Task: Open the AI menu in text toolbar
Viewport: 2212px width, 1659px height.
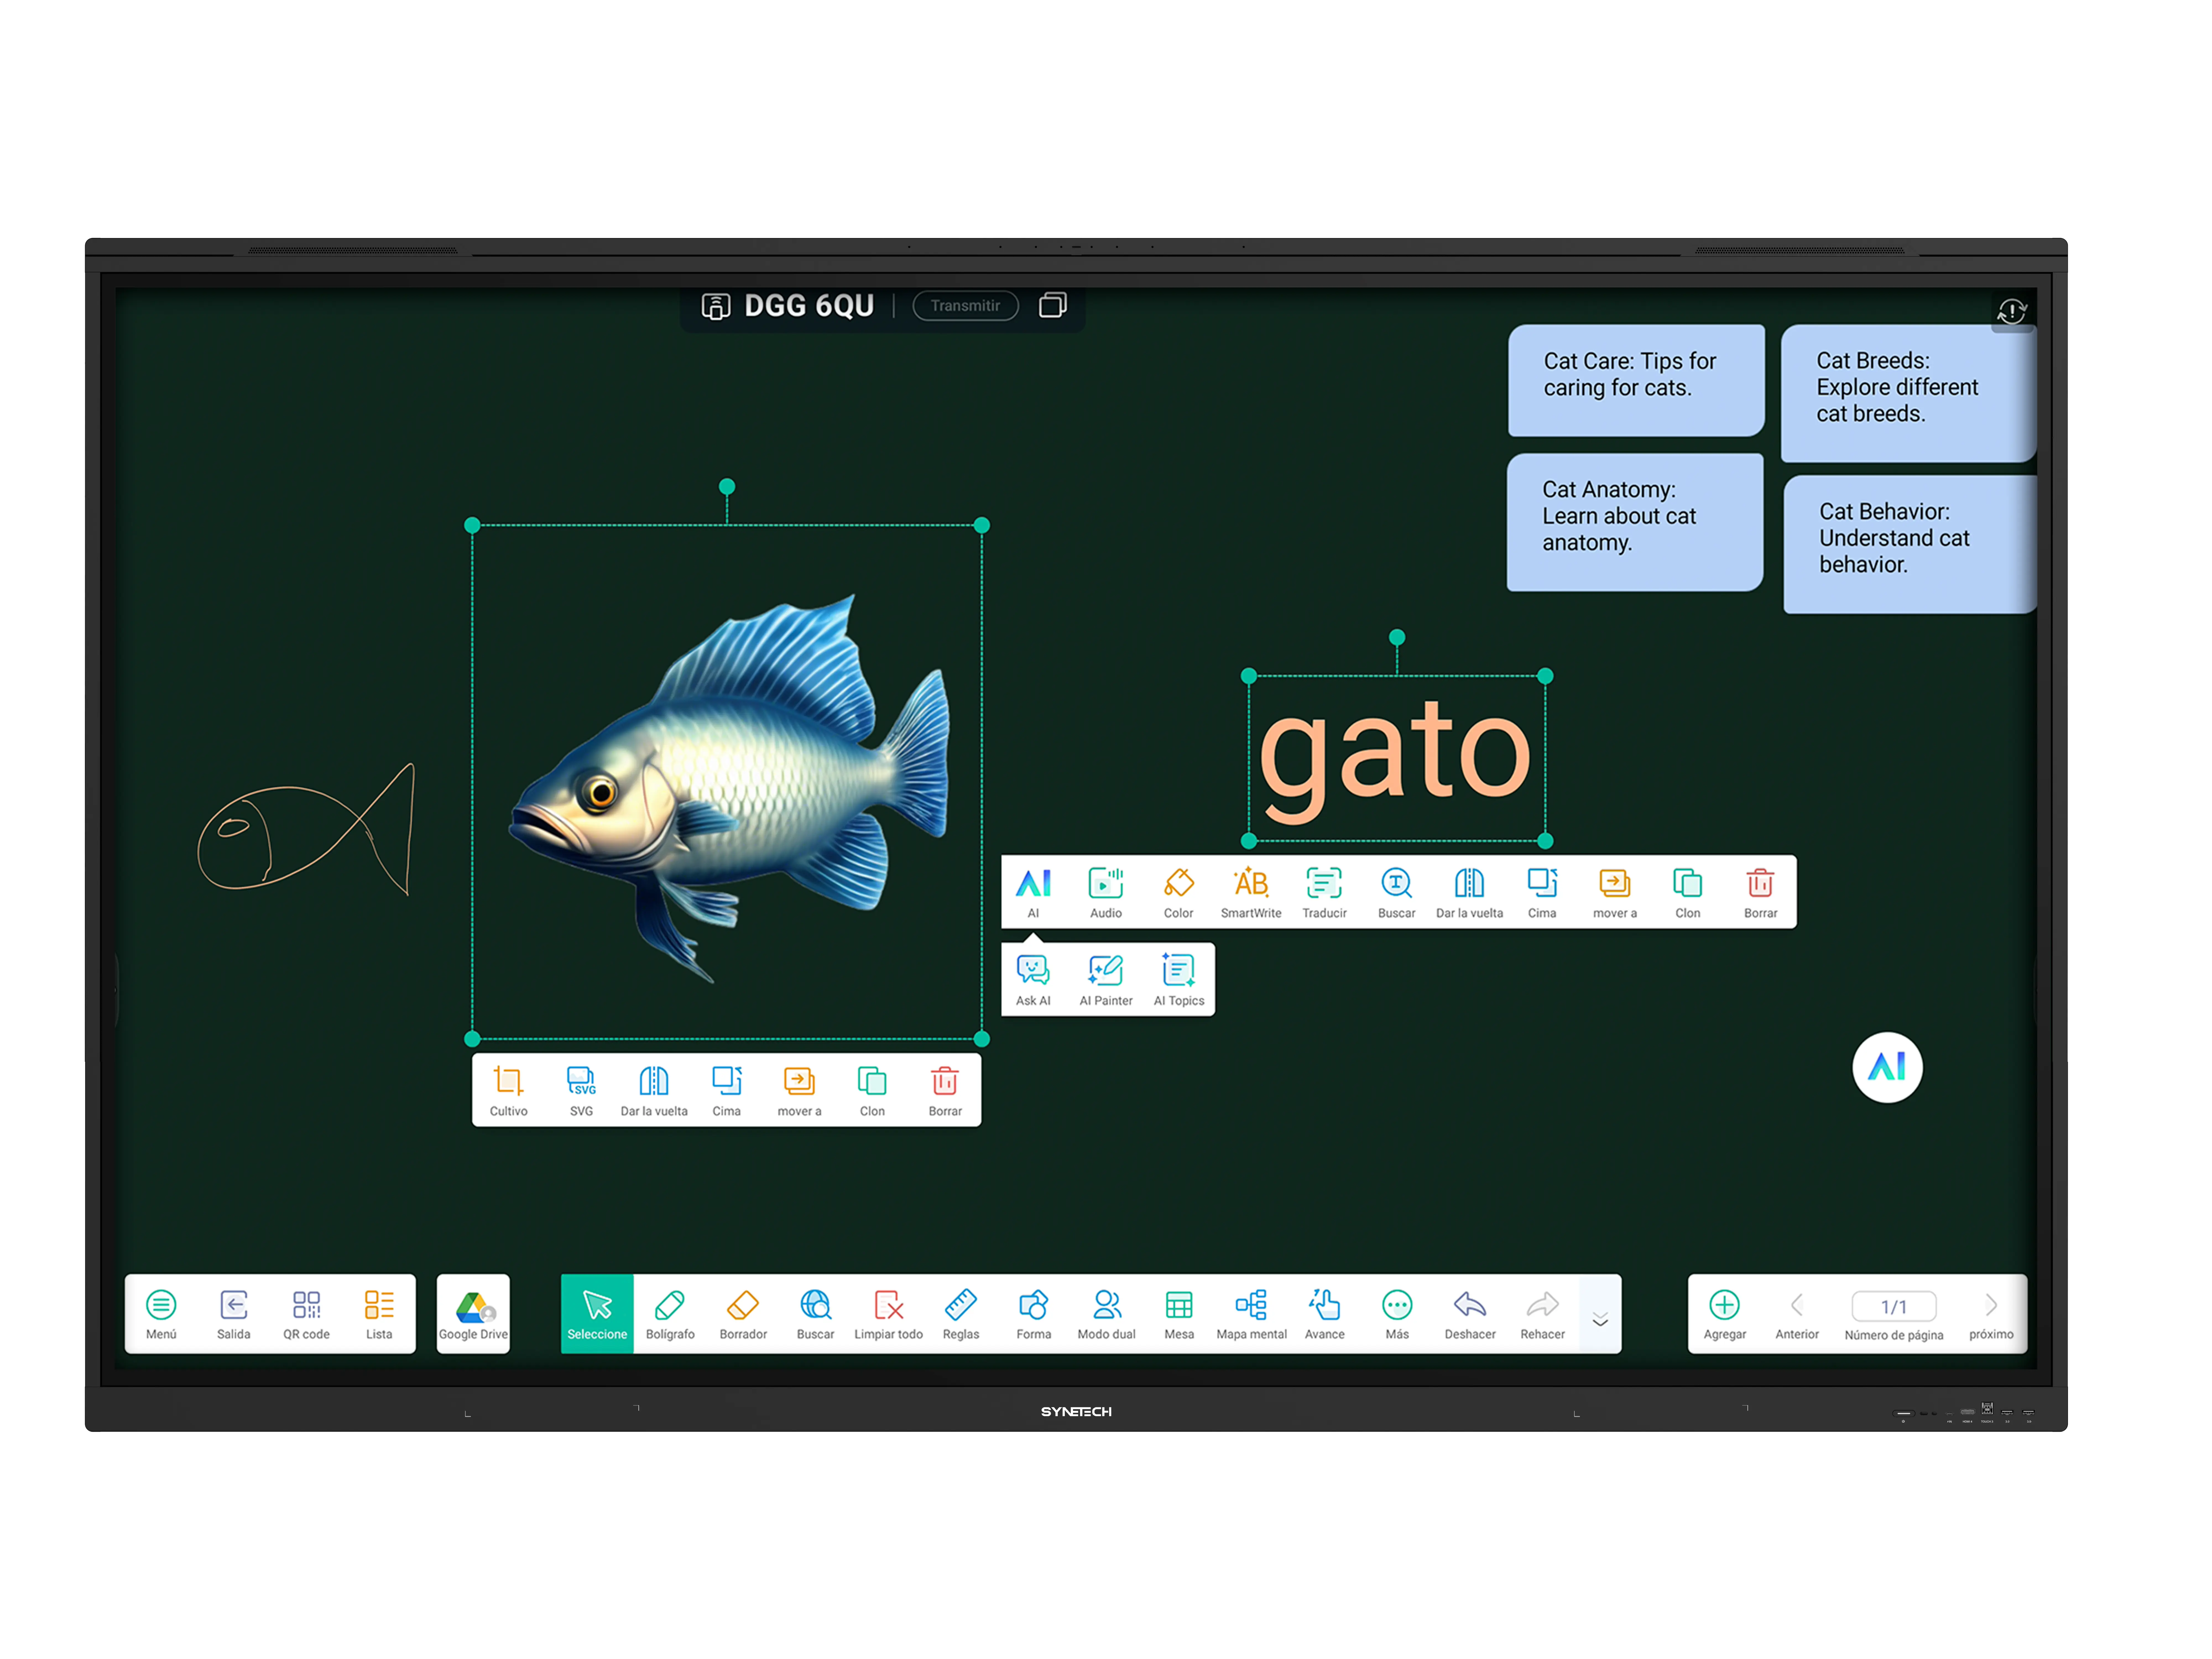Action: (1033, 892)
